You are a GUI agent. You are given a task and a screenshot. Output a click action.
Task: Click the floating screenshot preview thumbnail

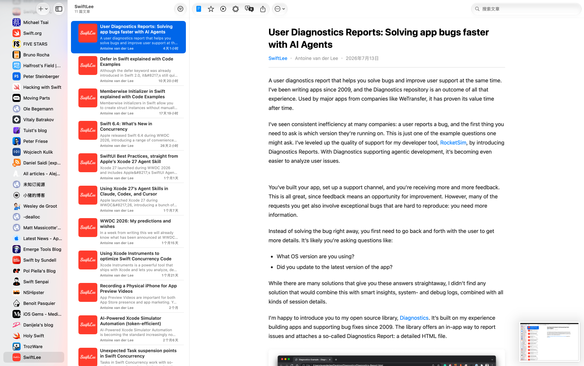coord(549,342)
